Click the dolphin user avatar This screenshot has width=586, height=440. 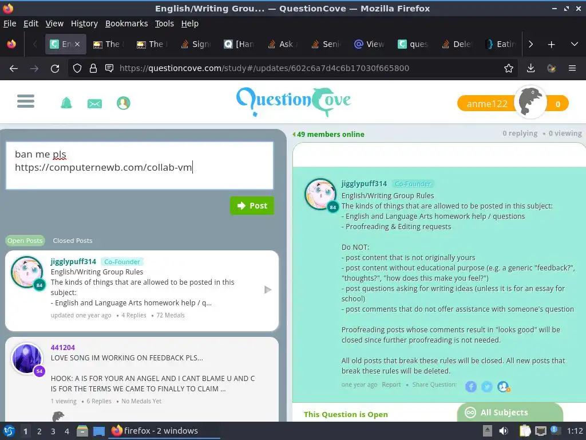(x=530, y=102)
